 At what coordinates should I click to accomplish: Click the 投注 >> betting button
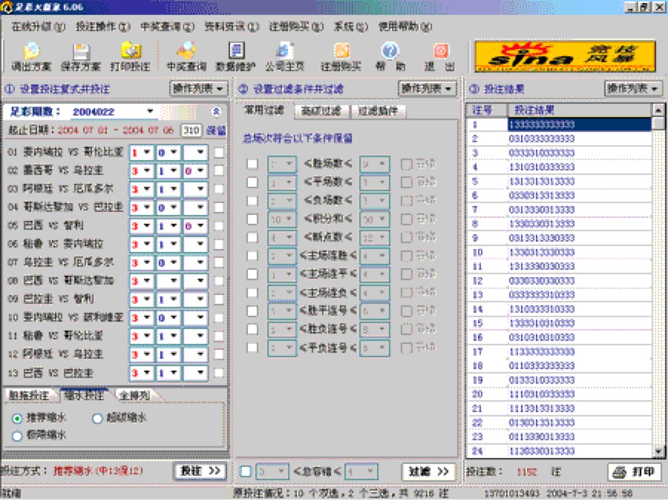(x=201, y=471)
